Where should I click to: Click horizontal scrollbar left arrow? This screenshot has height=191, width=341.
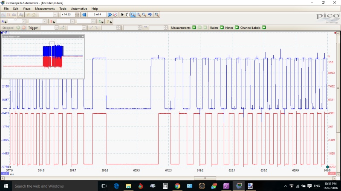click(3, 178)
